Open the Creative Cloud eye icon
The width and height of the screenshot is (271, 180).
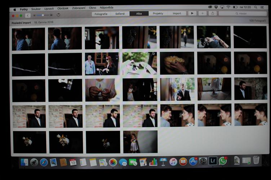coord(210,7)
